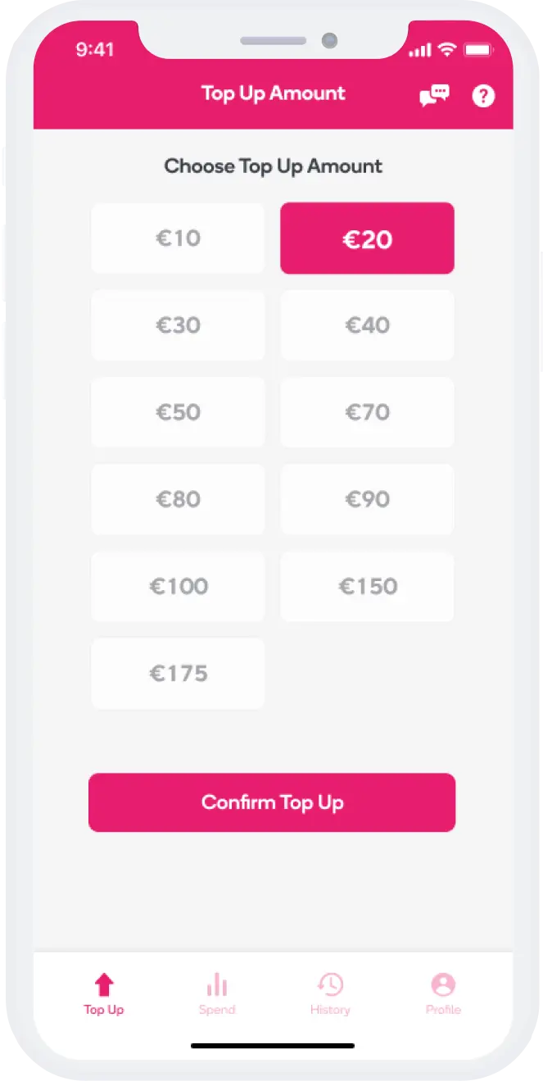543x1081 pixels.
Task: Select the currently highlighted €20 amount
Action: (x=367, y=238)
